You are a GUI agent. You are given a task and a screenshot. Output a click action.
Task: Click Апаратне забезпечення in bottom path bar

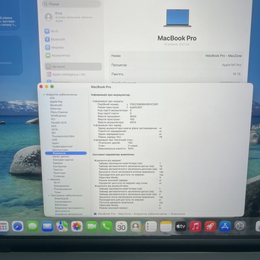[x=150, y=214]
